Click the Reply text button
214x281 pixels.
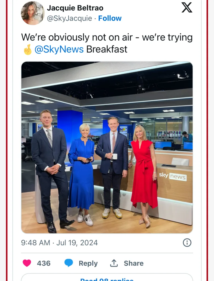point(88,263)
